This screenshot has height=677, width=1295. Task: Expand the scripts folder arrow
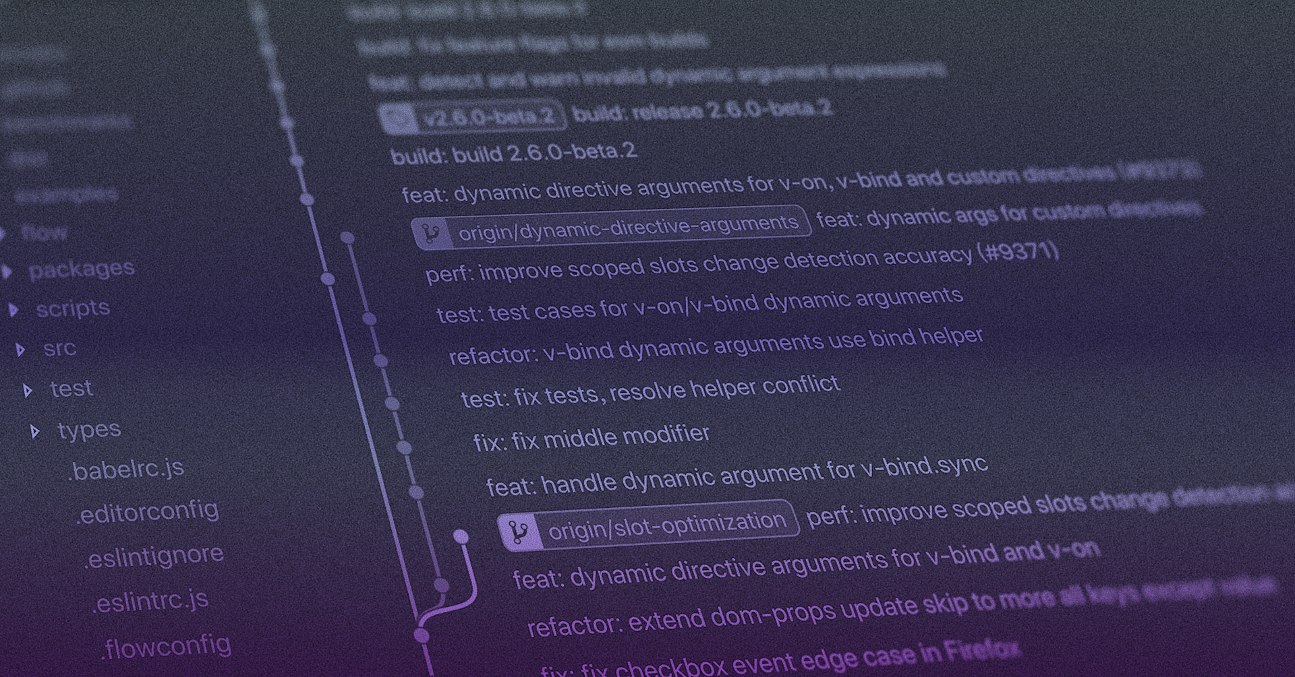(x=13, y=310)
